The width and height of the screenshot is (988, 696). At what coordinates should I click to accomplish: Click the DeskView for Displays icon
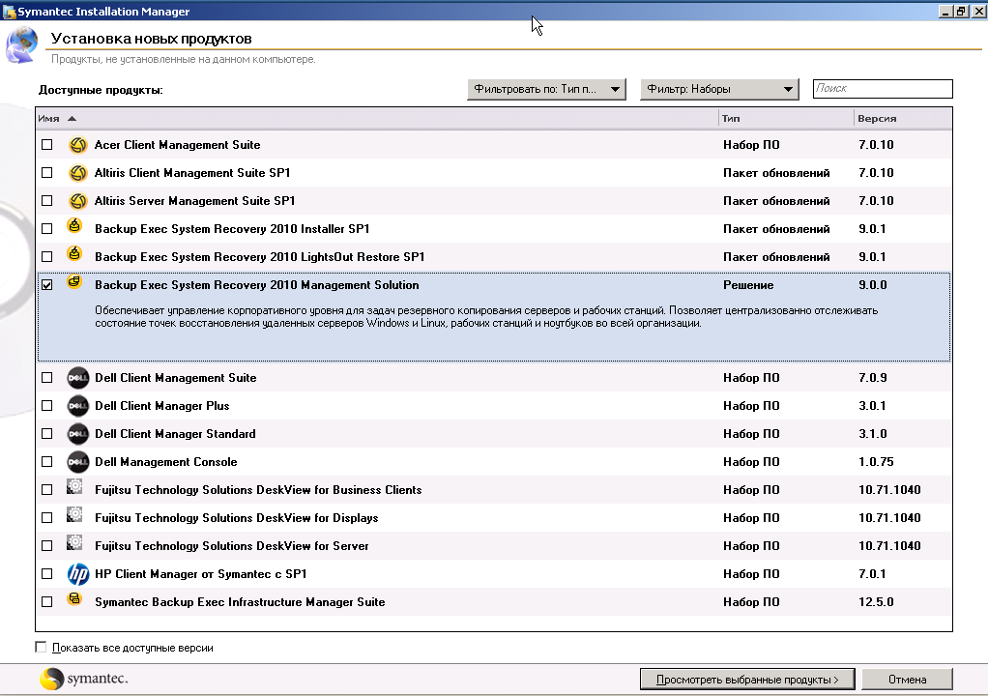[x=74, y=514]
